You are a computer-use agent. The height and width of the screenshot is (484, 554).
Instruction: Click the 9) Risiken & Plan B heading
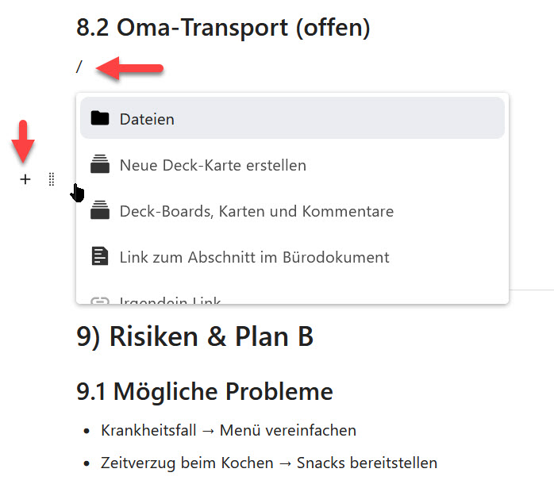pos(194,336)
